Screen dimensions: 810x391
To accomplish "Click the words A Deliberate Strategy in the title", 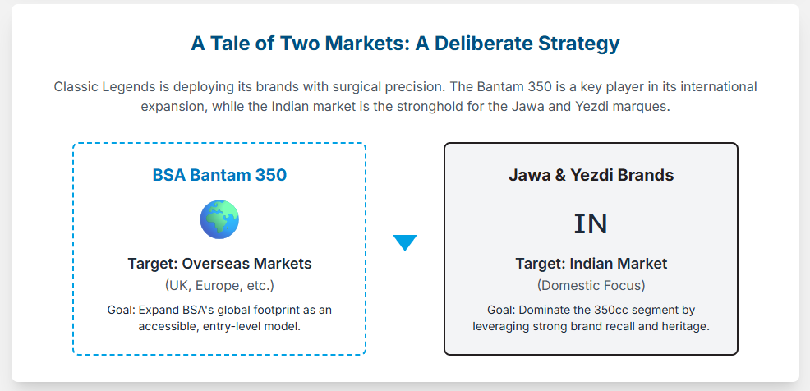I will pyautogui.click(x=518, y=44).
